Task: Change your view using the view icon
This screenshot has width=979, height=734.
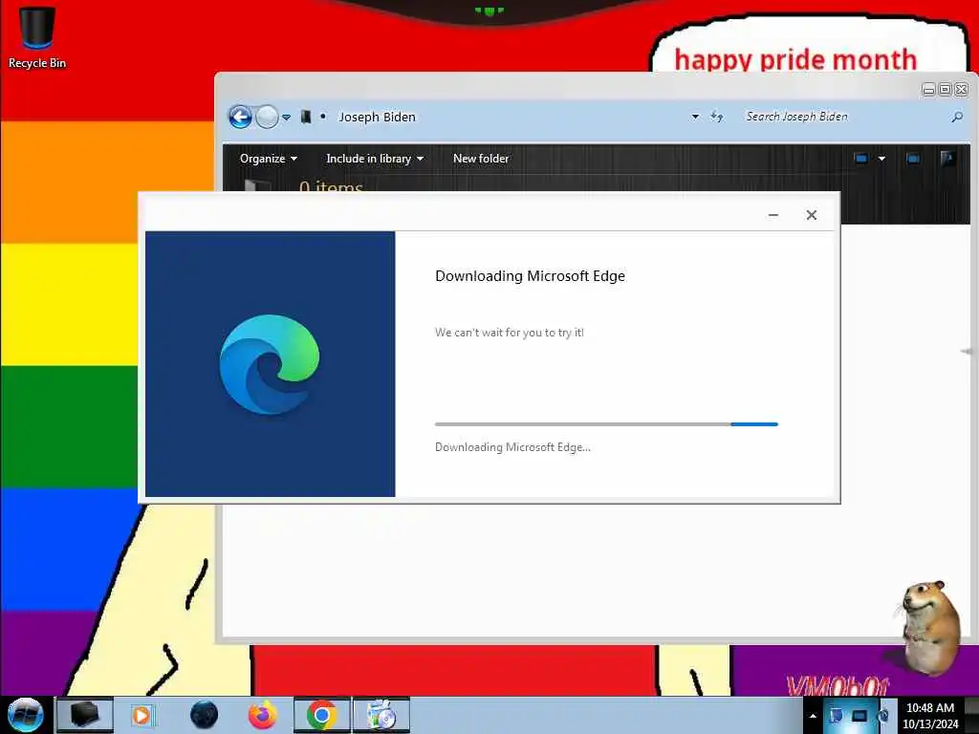Action: [x=861, y=159]
